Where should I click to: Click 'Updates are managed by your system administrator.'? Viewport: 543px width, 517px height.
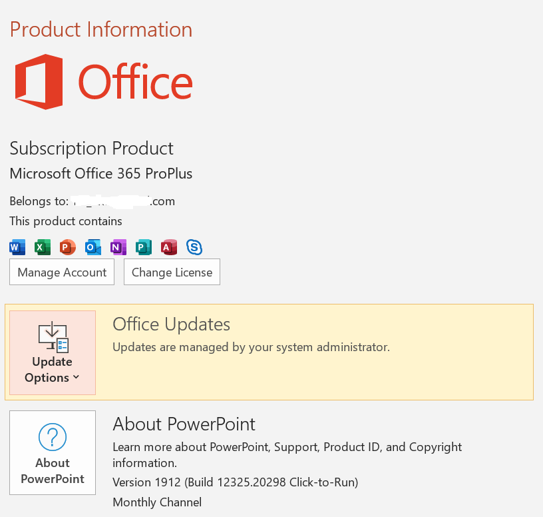pos(252,347)
